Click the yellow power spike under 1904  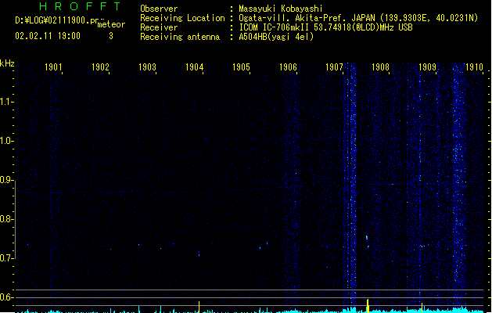point(199,307)
